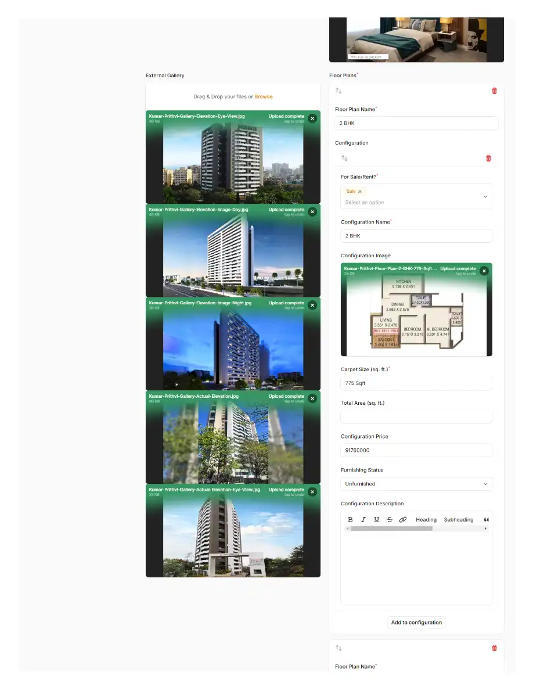Apply the Heading style
This screenshot has height=690, width=533.
pos(426,519)
